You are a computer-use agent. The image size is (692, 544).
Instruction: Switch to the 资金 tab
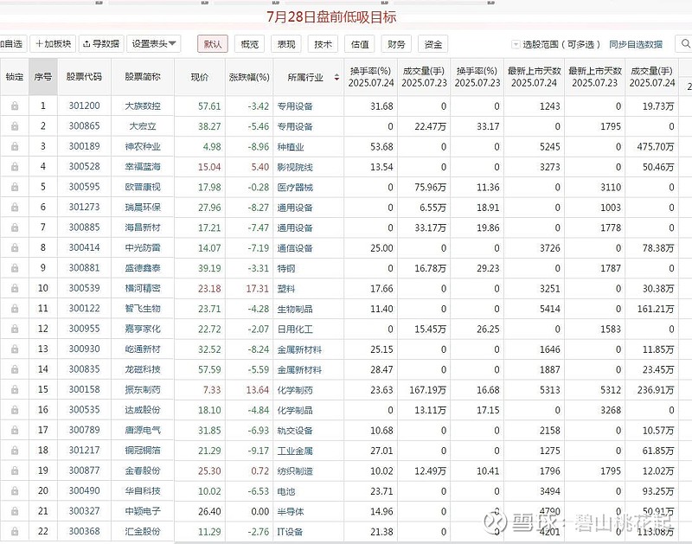pos(433,44)
